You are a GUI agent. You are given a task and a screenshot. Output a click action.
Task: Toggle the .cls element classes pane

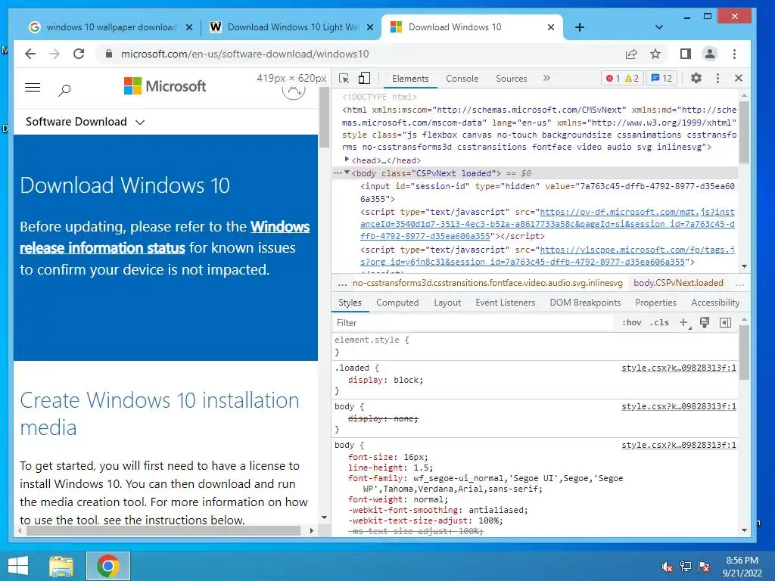659,322
